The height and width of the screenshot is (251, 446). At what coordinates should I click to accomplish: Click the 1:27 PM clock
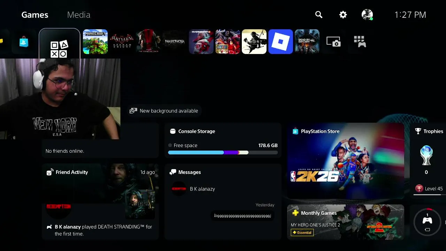point(410,15)
